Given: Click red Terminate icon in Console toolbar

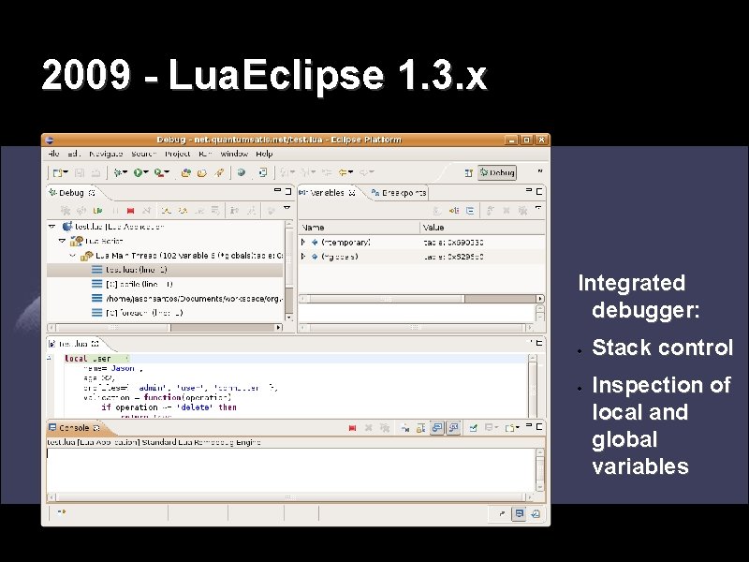Looking at the screenshot, I should [353, 428].
